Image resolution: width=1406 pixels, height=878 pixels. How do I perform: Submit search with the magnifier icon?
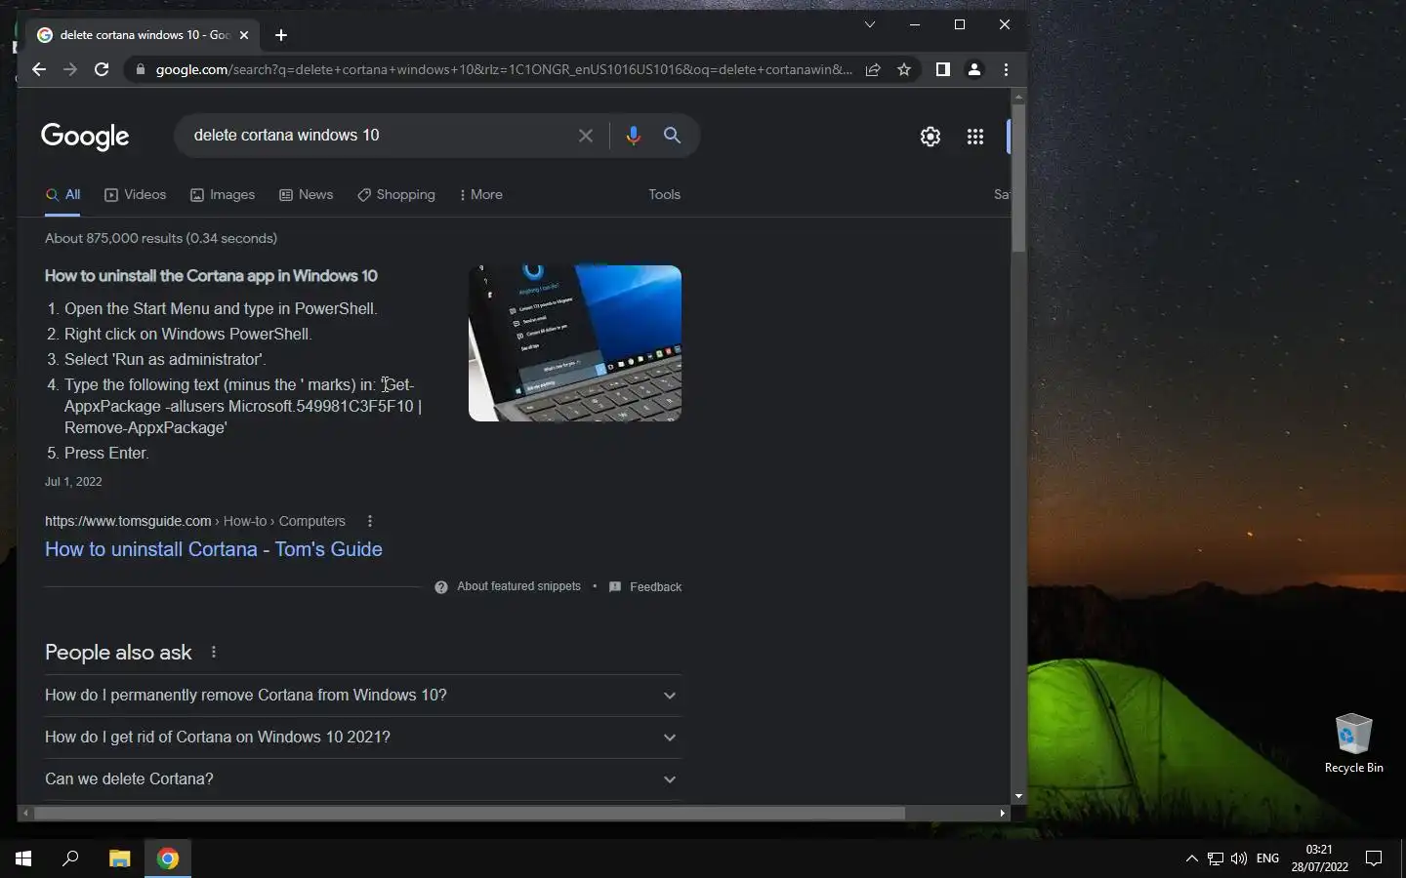tap(672, 136)
